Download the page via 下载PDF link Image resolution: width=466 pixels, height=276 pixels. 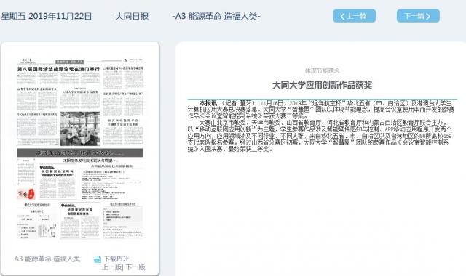[116, 259]
